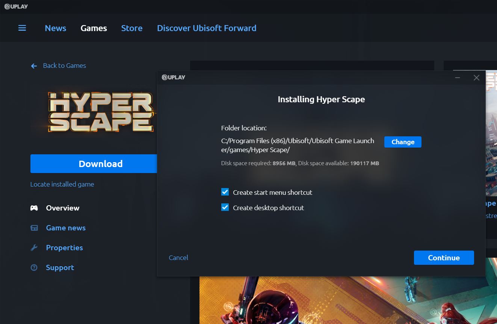The image size is (497, 324).
Task: Click the Hyper Scape logo image
Action: 101,112
